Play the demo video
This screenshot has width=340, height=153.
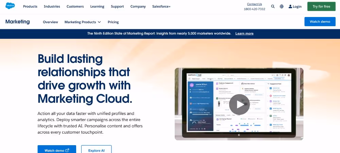click(239, 104)
